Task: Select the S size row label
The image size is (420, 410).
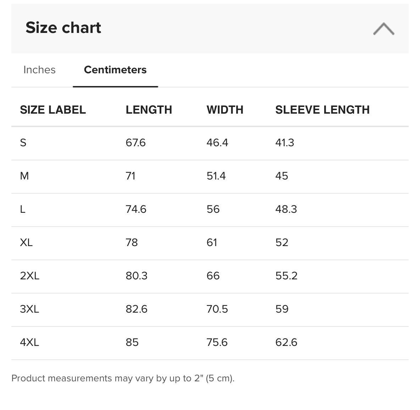Action: click(x=23, y=143)
